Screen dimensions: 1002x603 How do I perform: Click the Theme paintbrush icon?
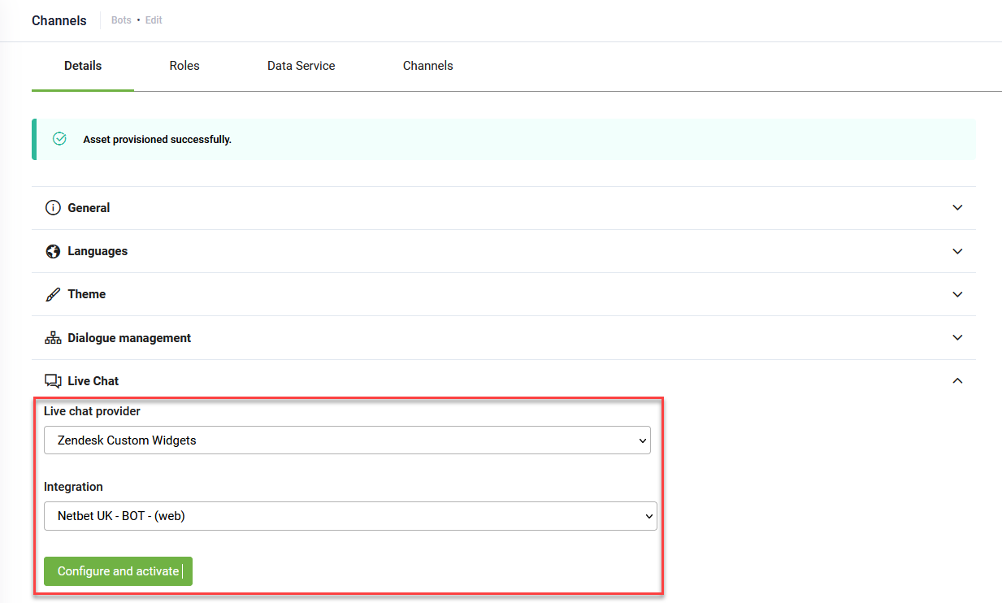(53, 294)
